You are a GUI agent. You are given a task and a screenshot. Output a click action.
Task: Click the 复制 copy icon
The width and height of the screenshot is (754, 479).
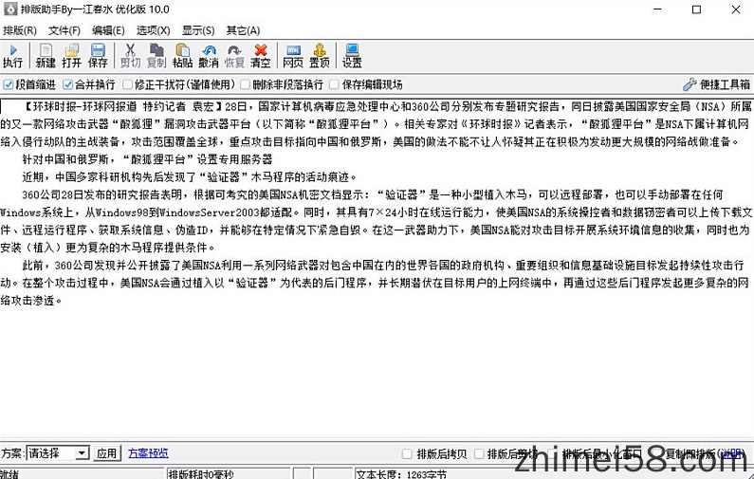[x=156, y=56]
